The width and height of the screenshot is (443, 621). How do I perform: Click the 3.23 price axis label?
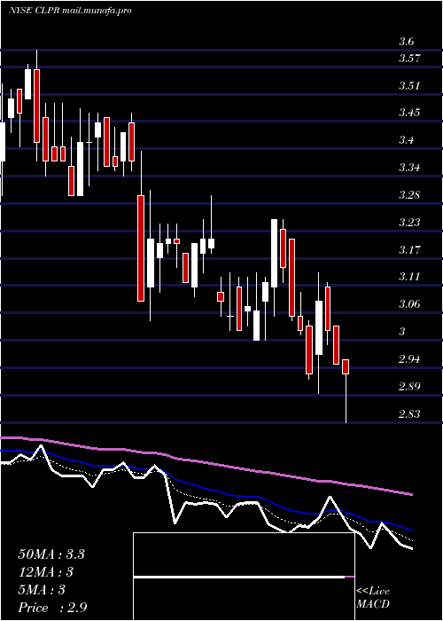[x=409, y=223]
